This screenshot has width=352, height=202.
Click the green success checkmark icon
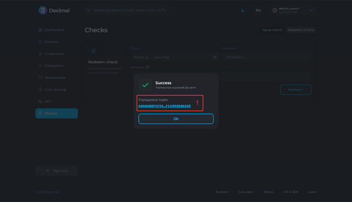145,85
